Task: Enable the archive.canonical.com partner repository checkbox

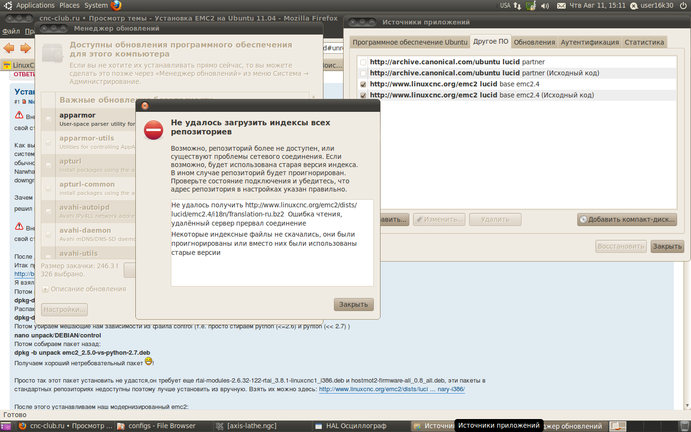Action: pos(363,62)
